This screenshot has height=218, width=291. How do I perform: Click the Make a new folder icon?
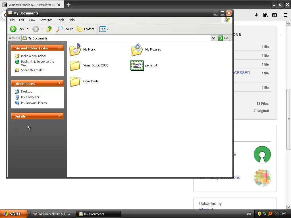17,56
